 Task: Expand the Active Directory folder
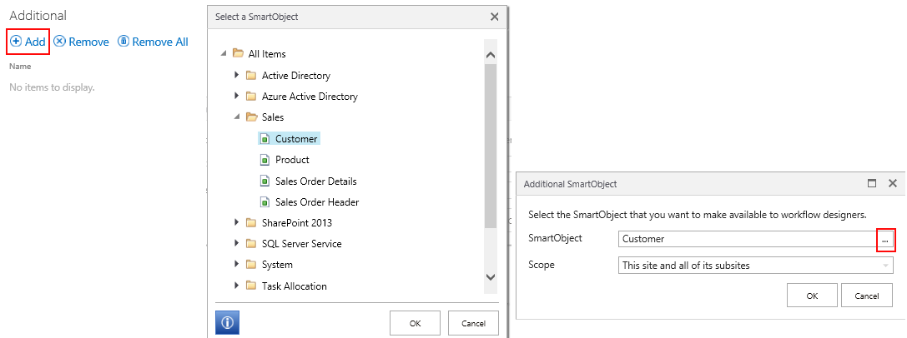237,75
